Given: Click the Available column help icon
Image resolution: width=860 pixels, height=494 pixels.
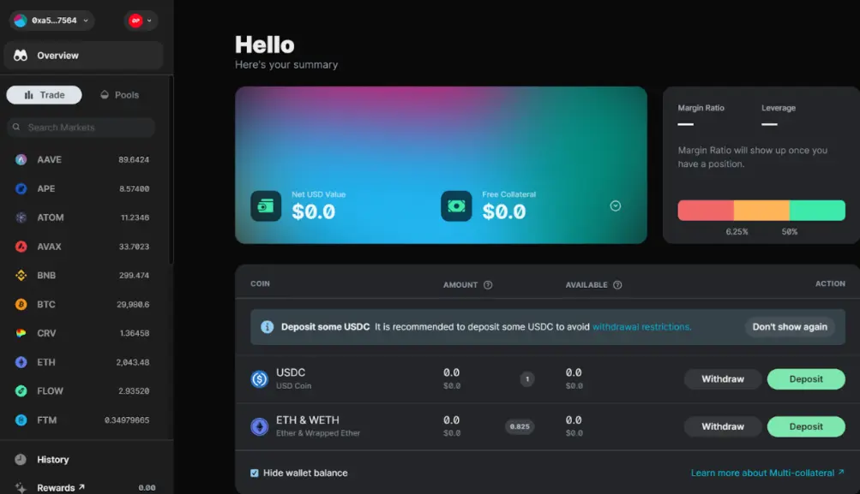Looking at the screenshot, I should 617,285.
